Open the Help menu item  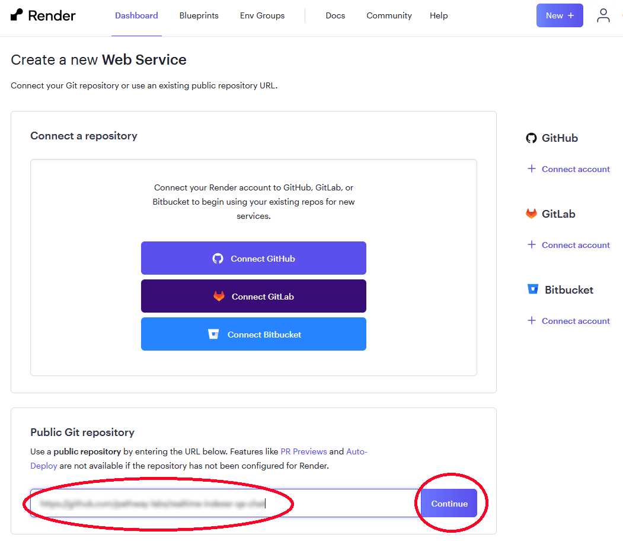pyautogui.click(x=439, y=15)
